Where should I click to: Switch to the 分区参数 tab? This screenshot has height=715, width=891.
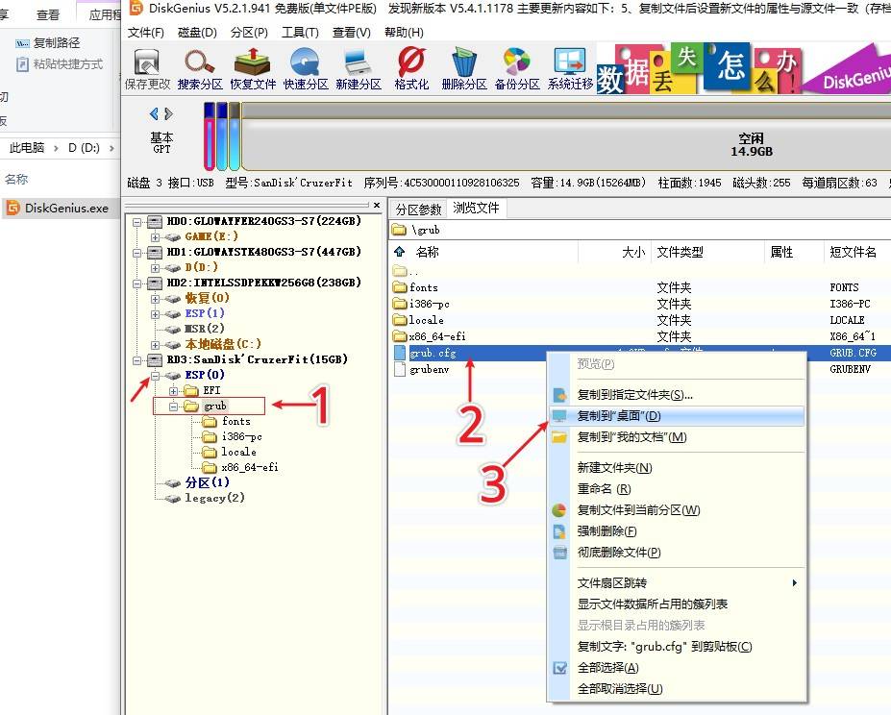(x=417, y=208)
